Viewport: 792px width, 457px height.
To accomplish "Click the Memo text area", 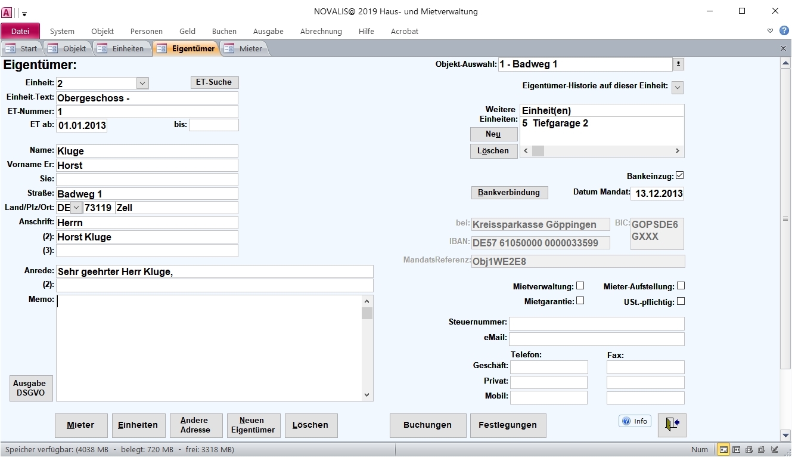I will [209, 348].
